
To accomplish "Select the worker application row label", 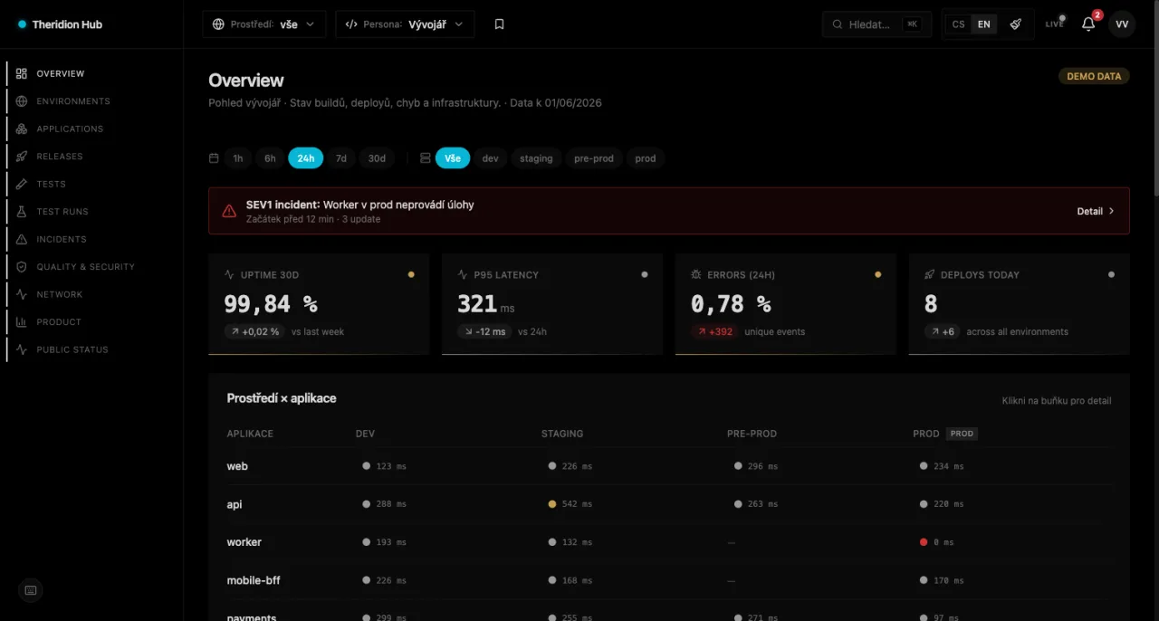I will click(x=244, y=542).
